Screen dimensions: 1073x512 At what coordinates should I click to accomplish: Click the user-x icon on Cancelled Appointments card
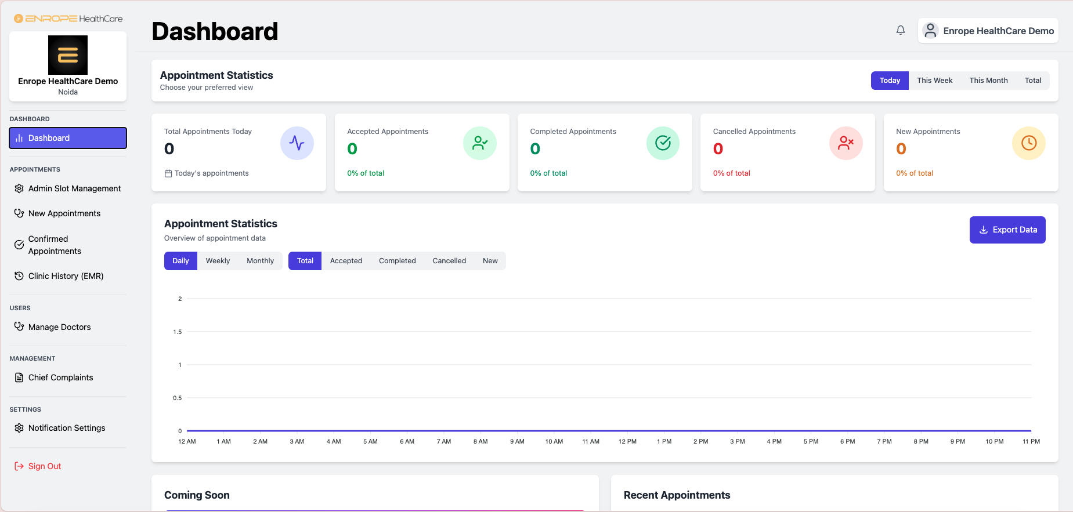pos(846,143)
